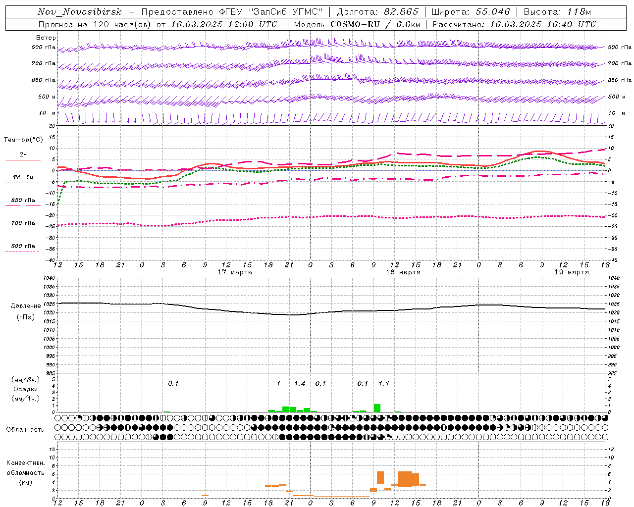Click the Рассчитано: 16.03.2025 16:40 UTC timestamp

pyautogui.click(x=514, y=24)
